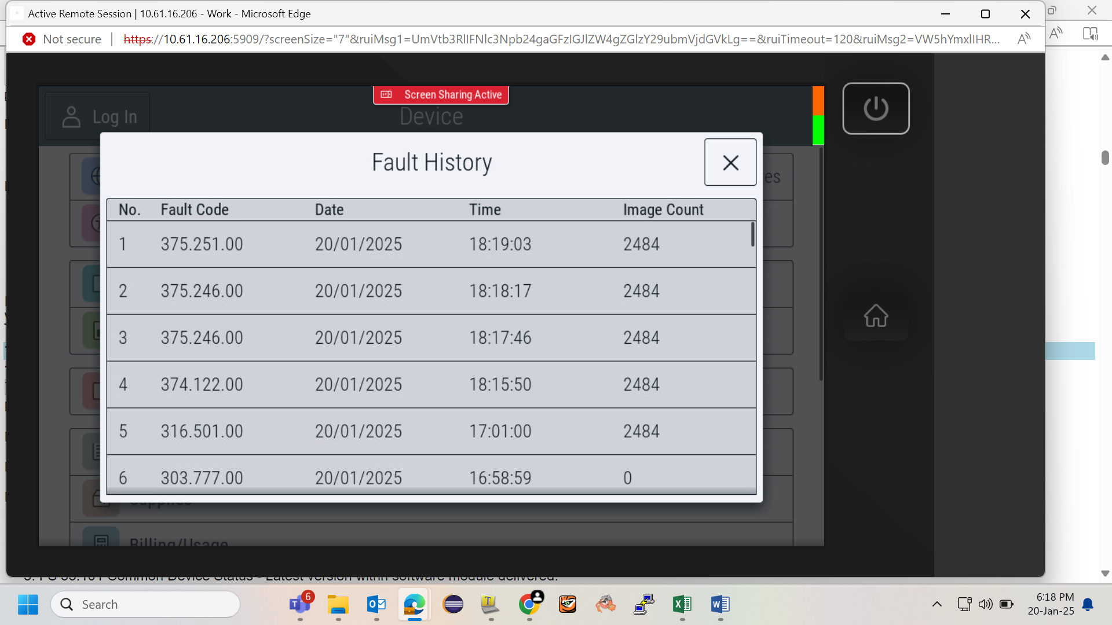Show hidden system tray icons chevron
Viewport: 1112px width, 625px height.
click(x=937, y=605)
